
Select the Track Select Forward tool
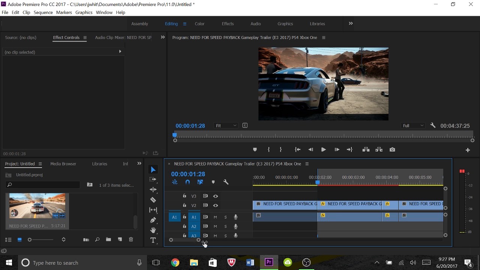click(x=153, y=180)
